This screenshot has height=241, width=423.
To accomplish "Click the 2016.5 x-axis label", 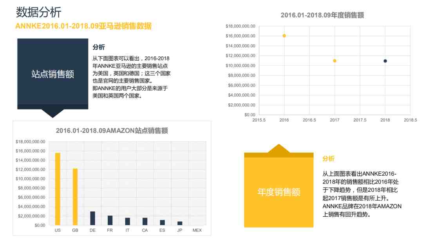I will [x=309, y=120].
